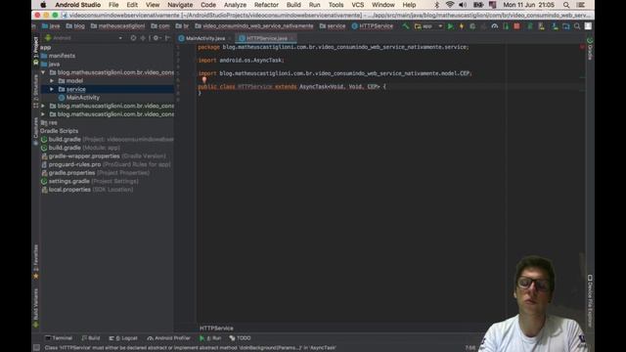Open the Build menu

coord(293,5)
